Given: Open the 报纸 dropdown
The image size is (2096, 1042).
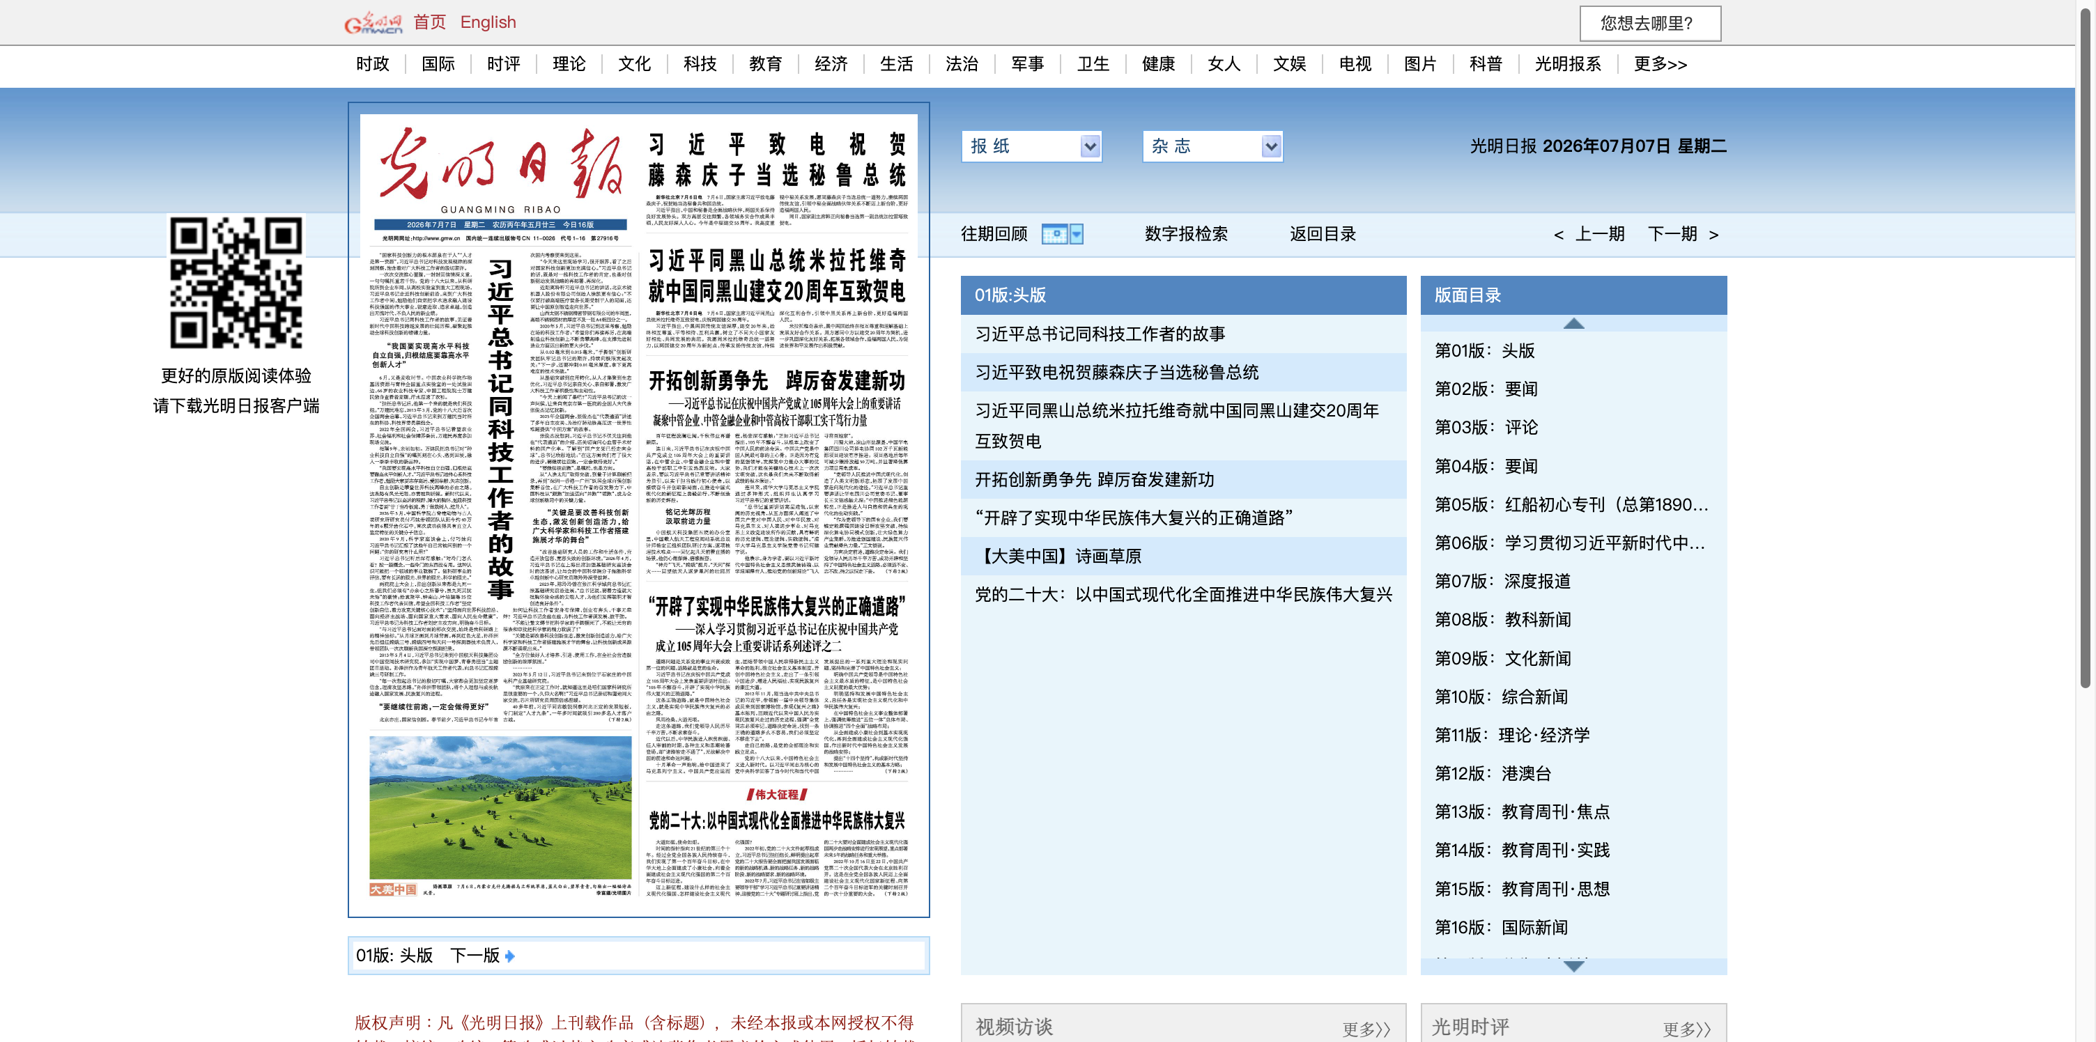Looking at the screenshot, I should point(1031,146).
